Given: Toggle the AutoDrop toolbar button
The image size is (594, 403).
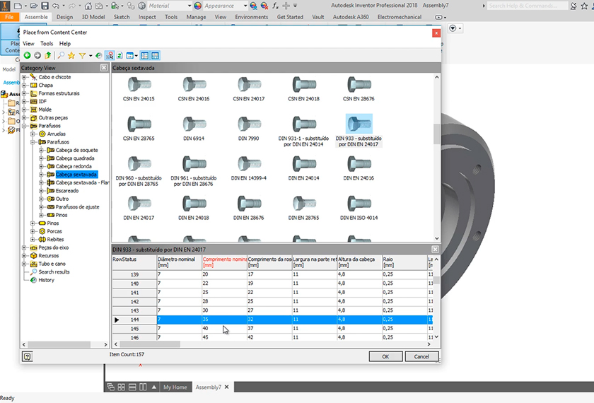Looking at the screenshot, I should point(110,55).
